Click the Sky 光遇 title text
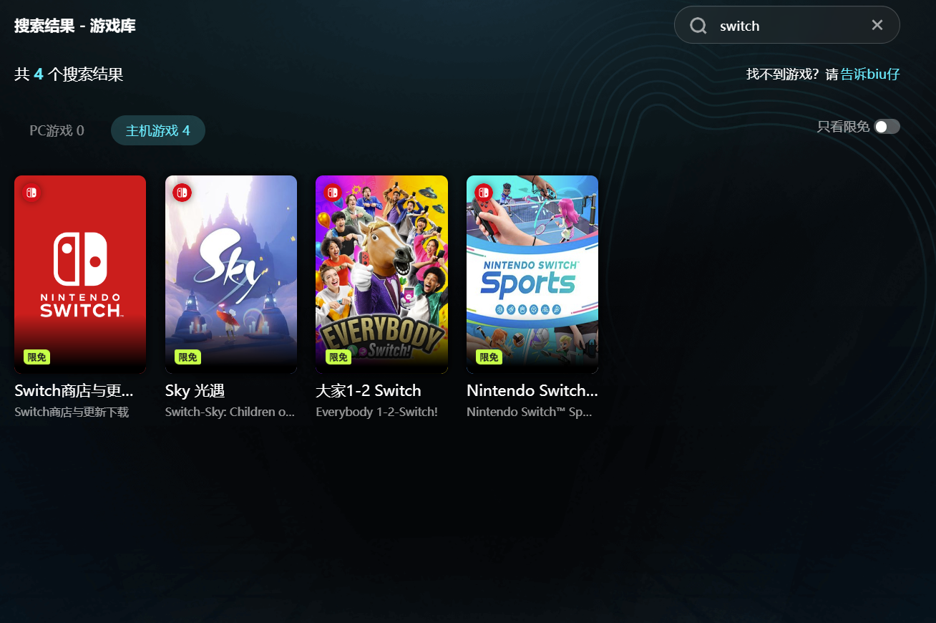This screenshot has width=936, height=623. click(x=195, y=390)
